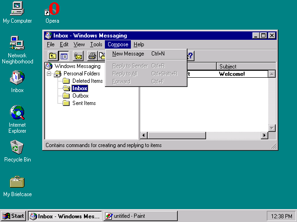Click the Up One Level toolbar icon
Viewport: 297px width, 222px height.
pos(53,56)
